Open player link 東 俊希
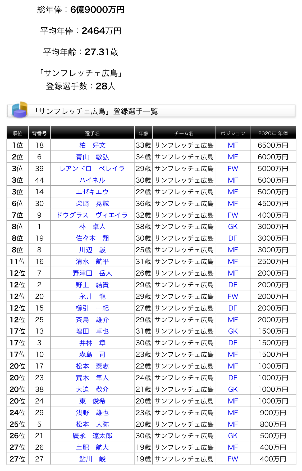302x471 pixels. [x=92, y=401]
